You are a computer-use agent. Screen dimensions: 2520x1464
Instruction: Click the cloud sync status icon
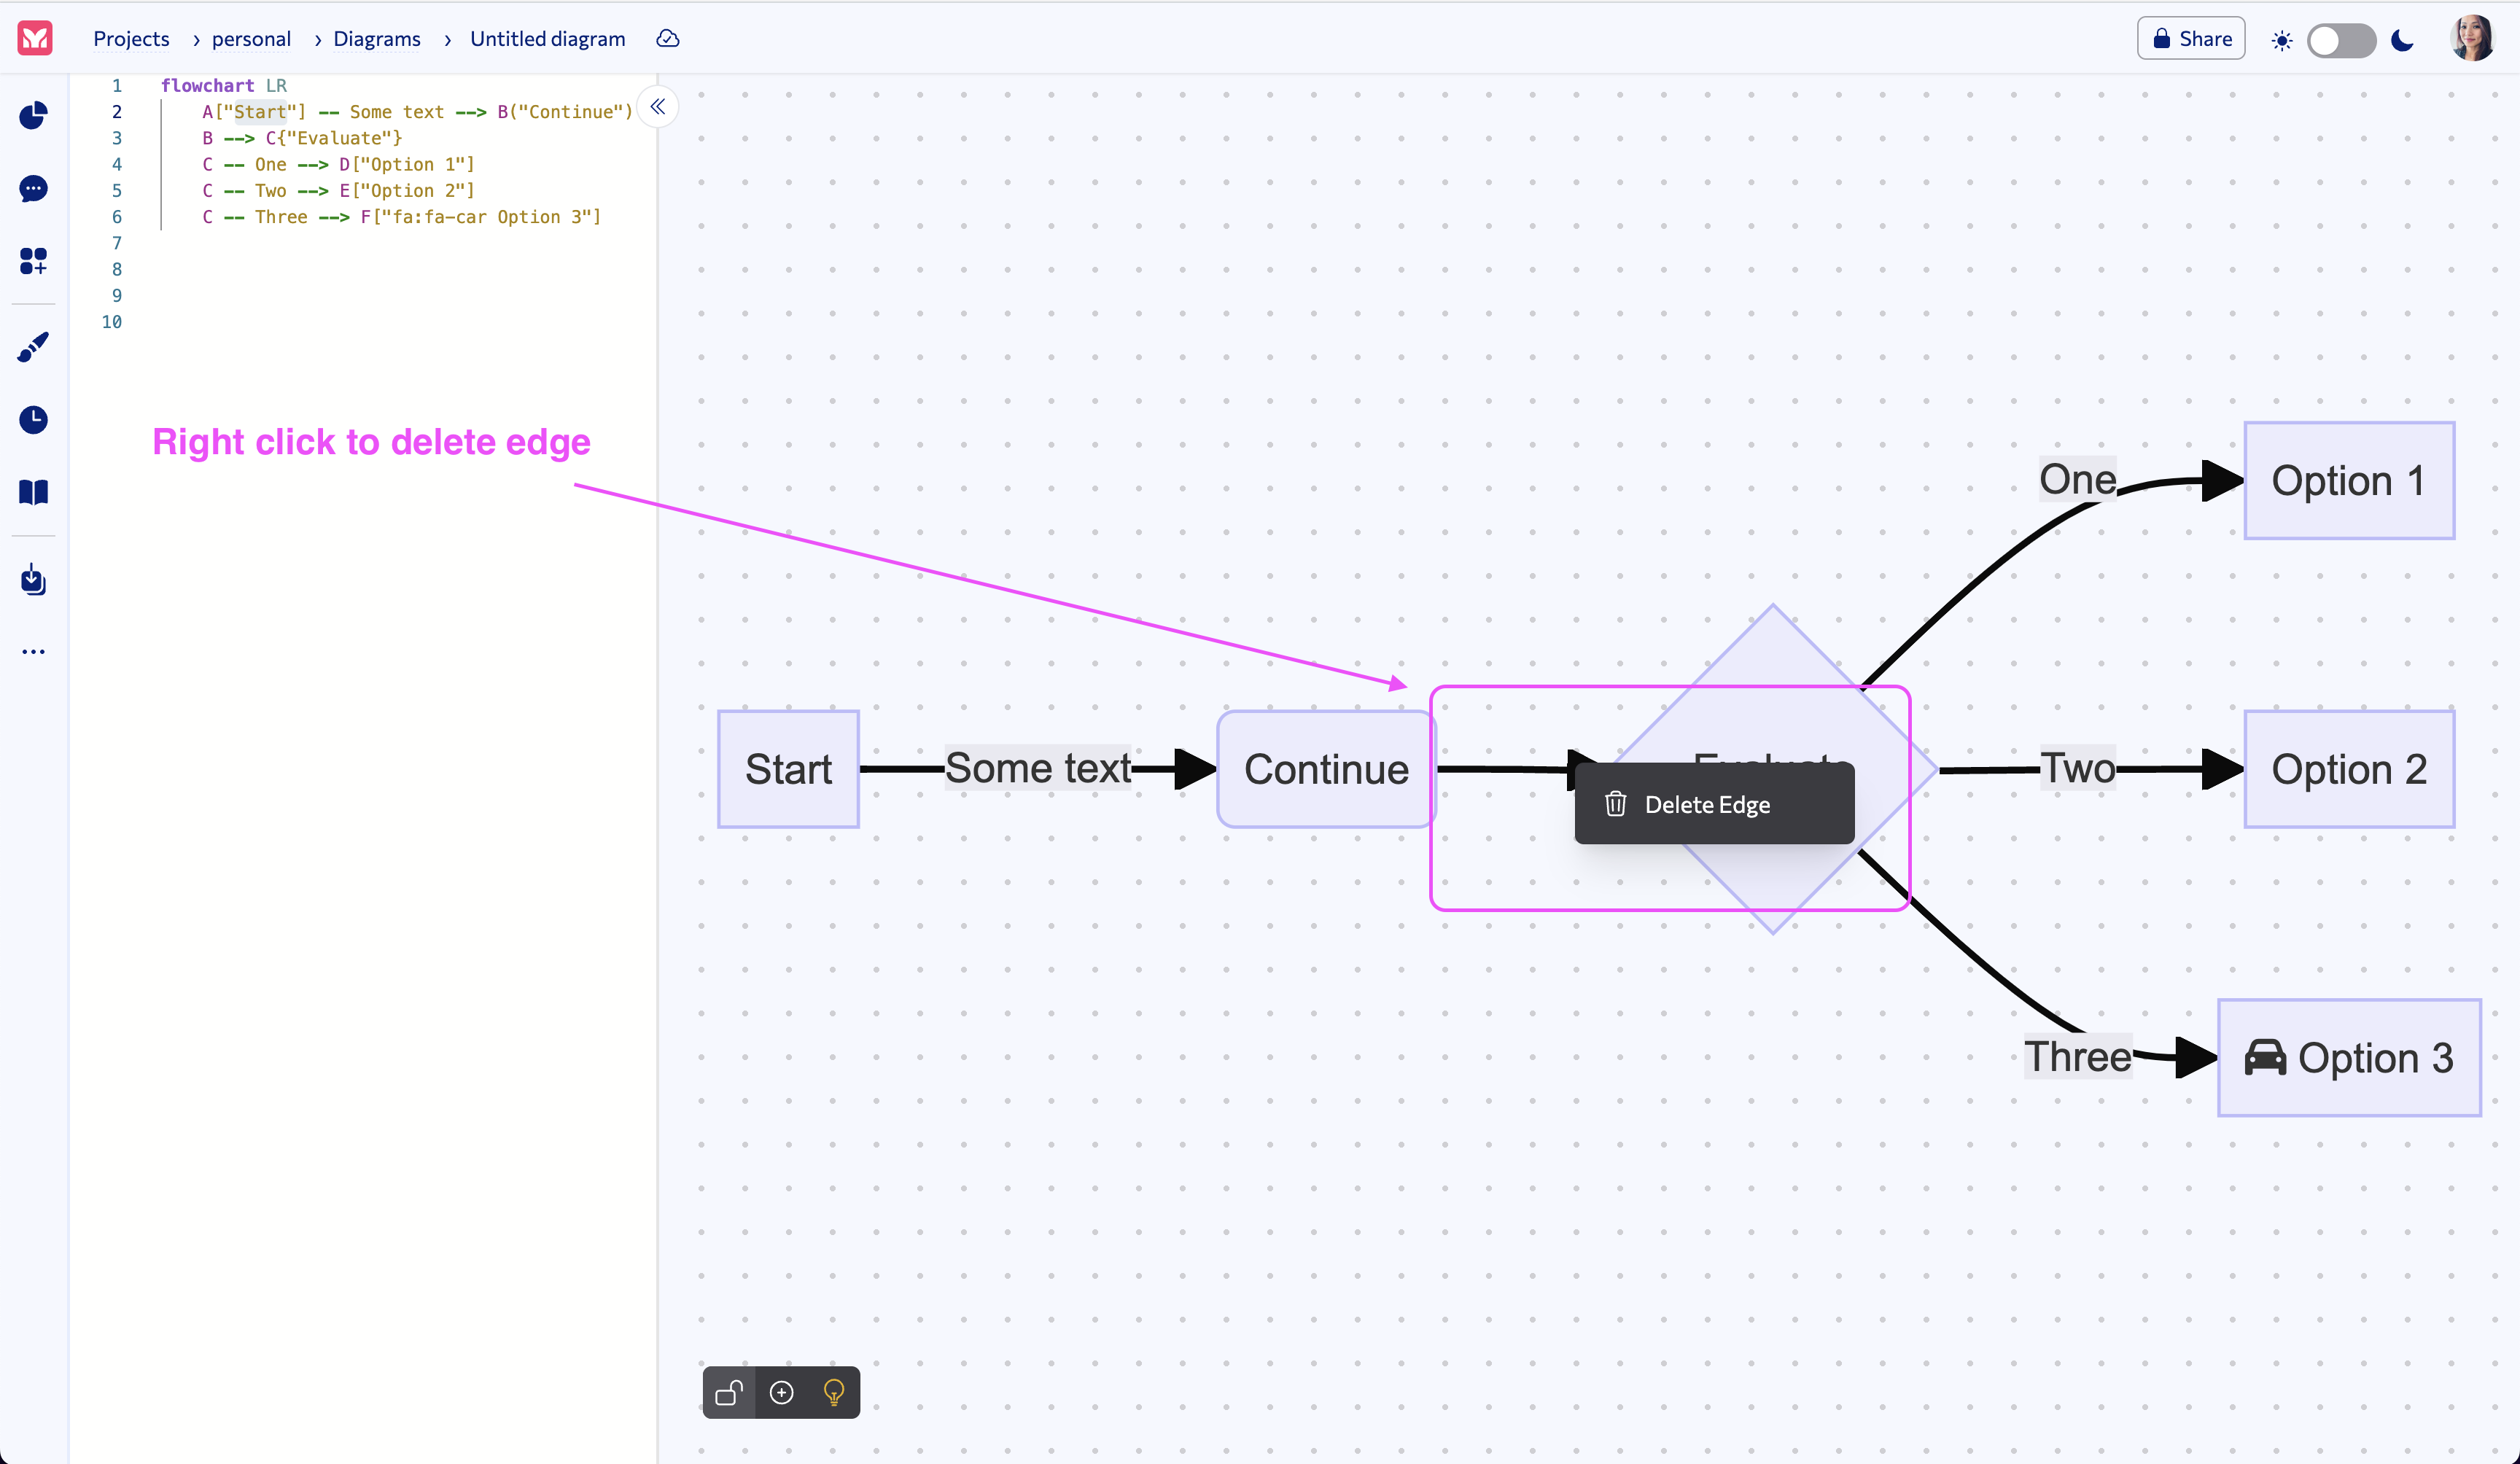(x=667, y=39)
